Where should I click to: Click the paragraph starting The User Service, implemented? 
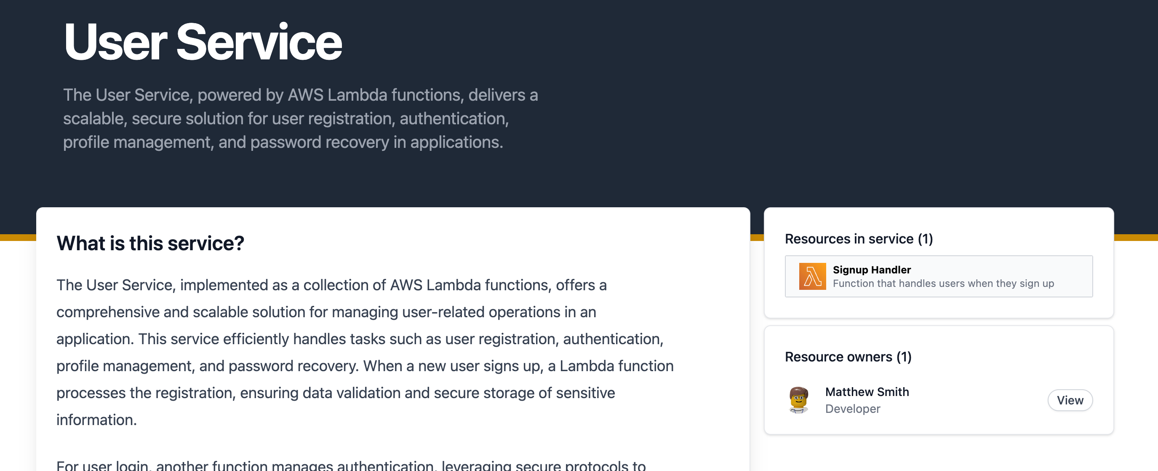coord(365,352)
